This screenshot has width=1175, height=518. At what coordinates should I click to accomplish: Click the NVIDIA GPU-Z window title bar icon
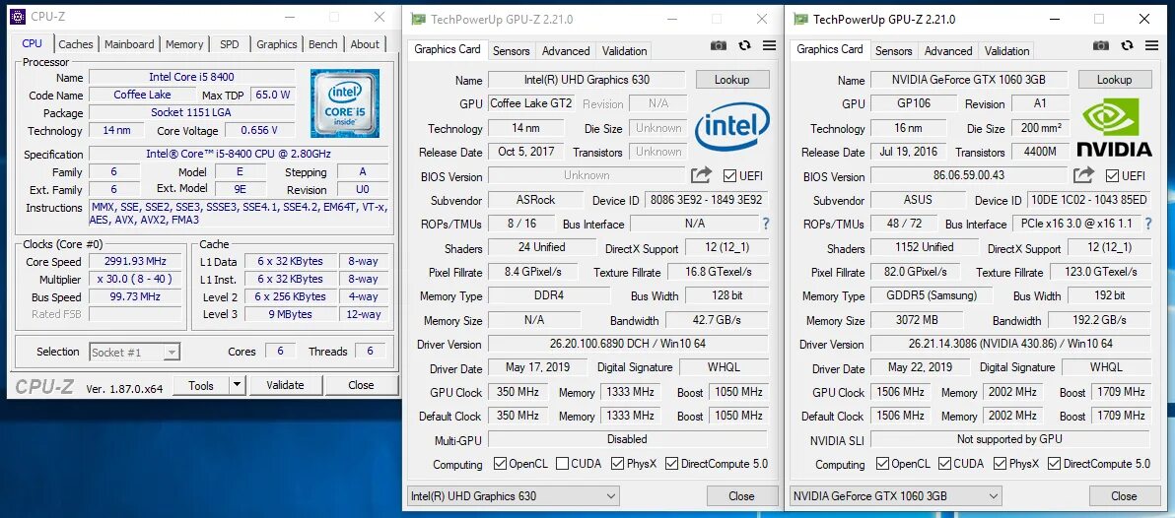(x=800, y=19)
